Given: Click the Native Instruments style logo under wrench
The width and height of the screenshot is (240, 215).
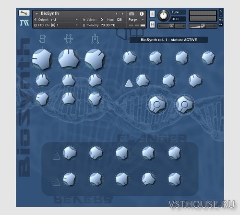Looking at the screenshot, I should 24,23.
